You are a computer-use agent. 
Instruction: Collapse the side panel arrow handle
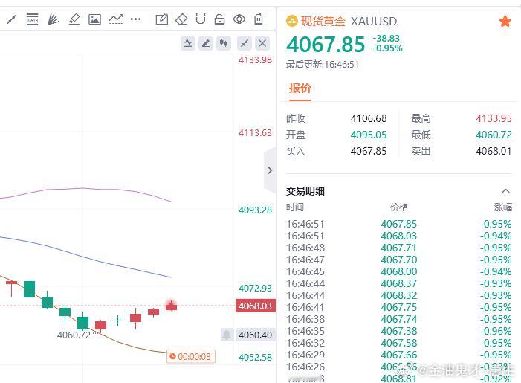click(x=270, y=170)
